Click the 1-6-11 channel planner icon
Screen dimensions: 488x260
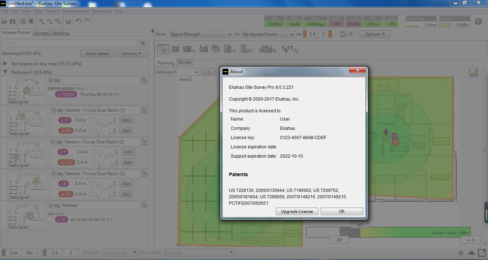[290, 49]
